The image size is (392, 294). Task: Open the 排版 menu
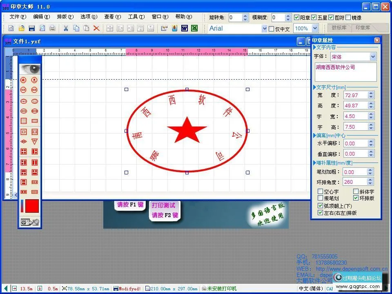pos(65,17)
